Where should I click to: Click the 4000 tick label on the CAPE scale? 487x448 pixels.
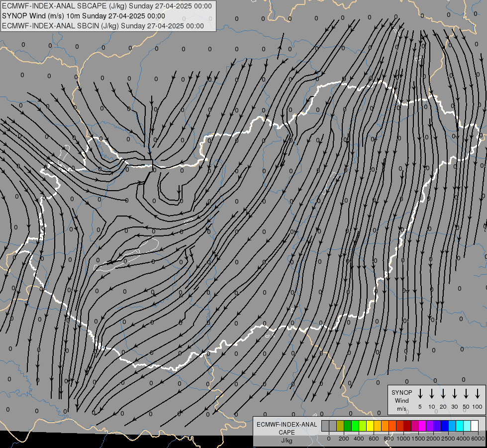pyautogui.click(x=463, y=439)
